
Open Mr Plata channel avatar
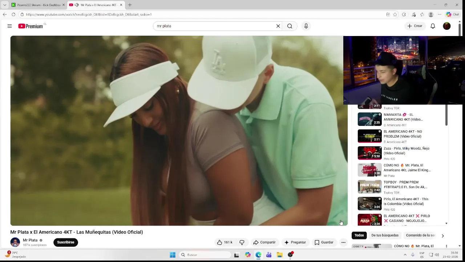(15, 242)
